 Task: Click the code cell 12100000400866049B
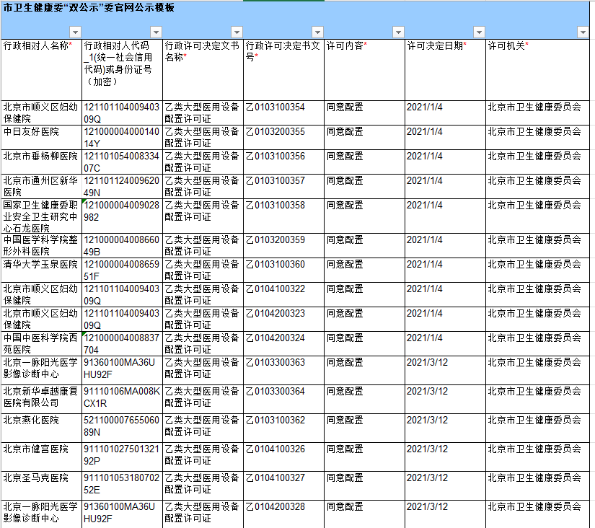[122, 245]
